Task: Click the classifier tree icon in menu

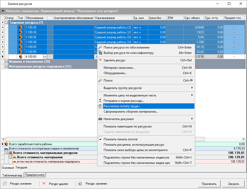Action: tap(100, 53)
